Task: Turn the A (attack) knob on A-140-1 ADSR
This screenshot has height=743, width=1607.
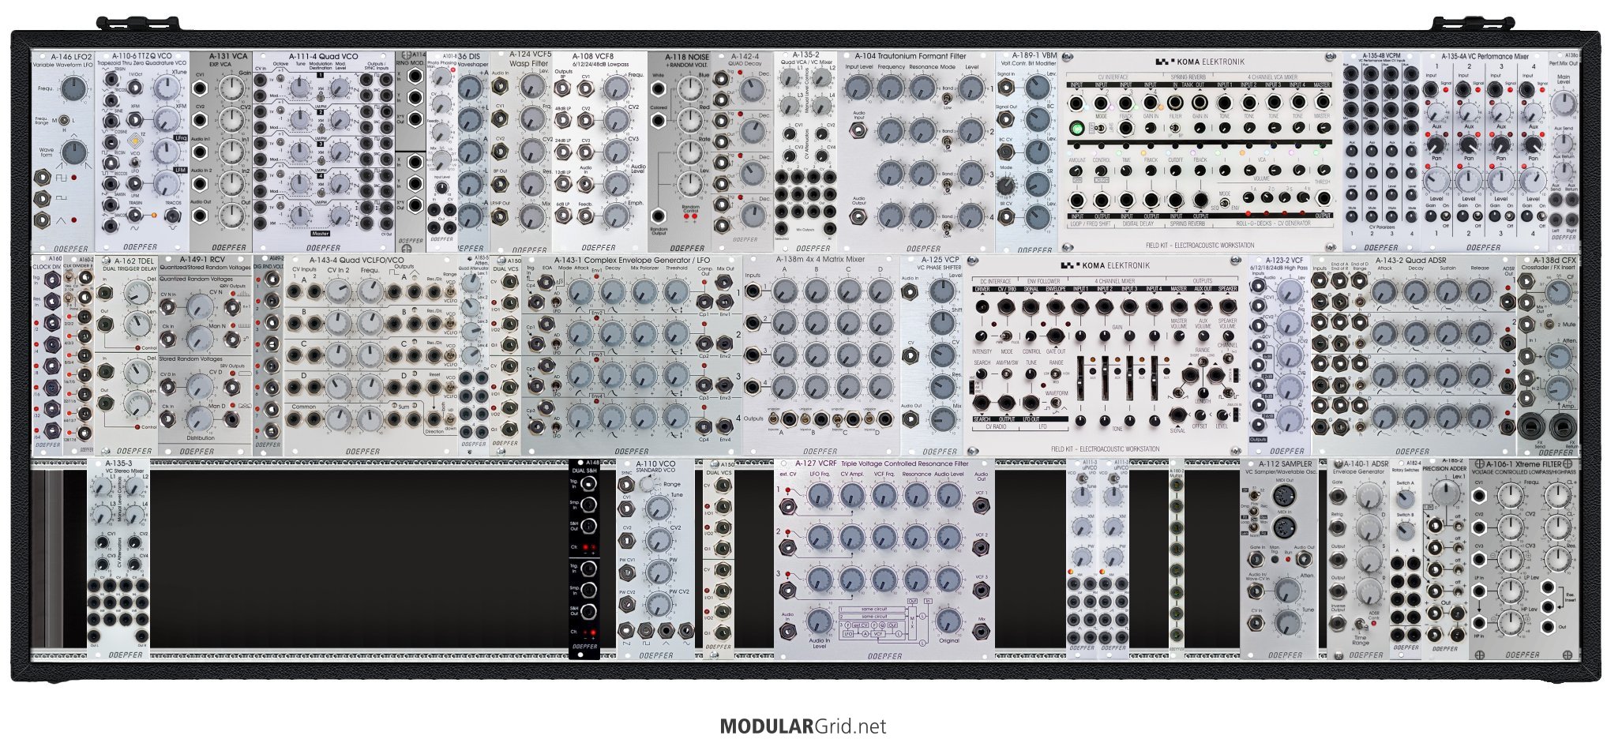Action: click(x=1369, y=497)
